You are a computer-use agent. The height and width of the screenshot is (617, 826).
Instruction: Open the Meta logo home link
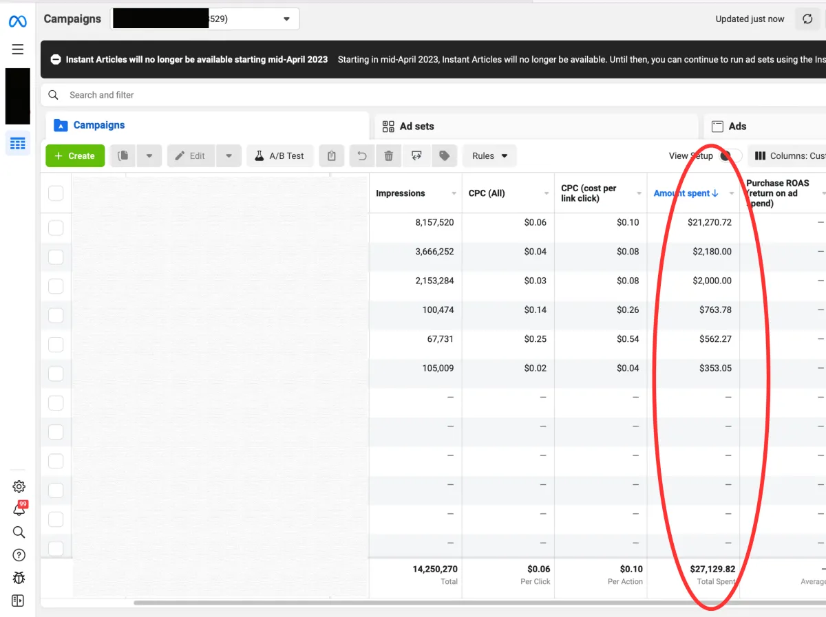pos(18,21)
